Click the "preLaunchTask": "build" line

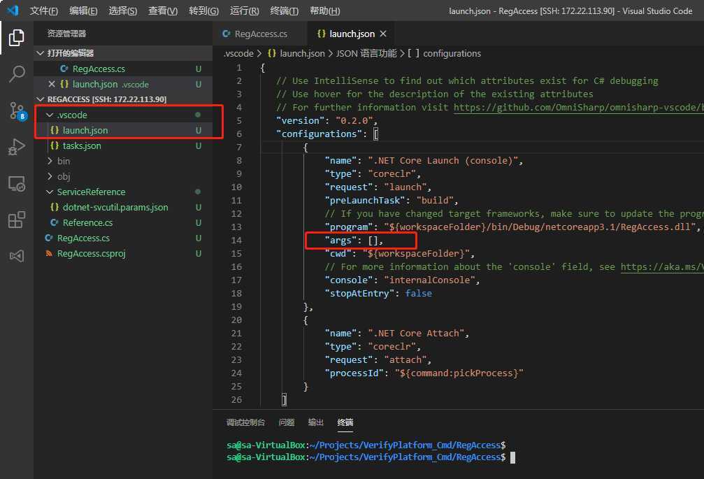point(391,200)
